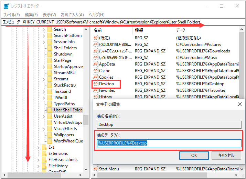Select the Shell Folders folder icon
This screenshot has width=246, height=179.
click(50, 48)
